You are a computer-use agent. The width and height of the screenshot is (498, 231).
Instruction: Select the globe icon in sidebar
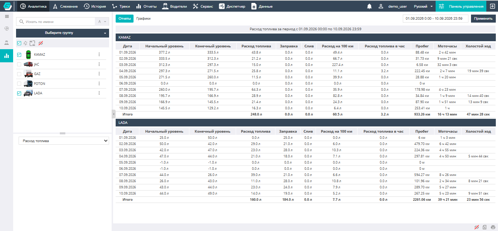tap(7, 28)
